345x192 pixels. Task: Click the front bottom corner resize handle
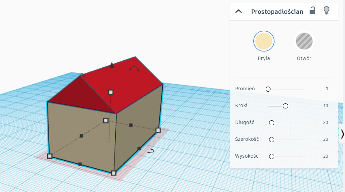[114, 173]
